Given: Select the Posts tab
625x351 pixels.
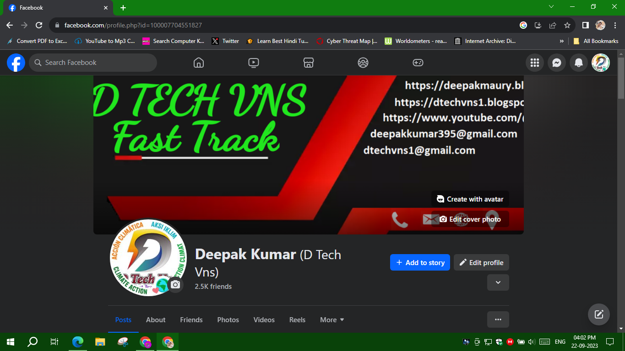Looking at the screenshot, I should [123, 320].
